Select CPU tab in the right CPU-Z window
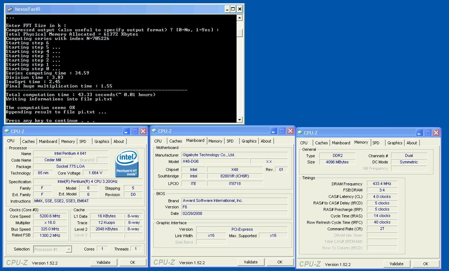The width and height of the screenshot is (449, 271). (304, 143)
